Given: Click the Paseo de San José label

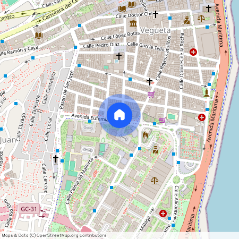Looking at the screenshot, I should coord(66,90).
